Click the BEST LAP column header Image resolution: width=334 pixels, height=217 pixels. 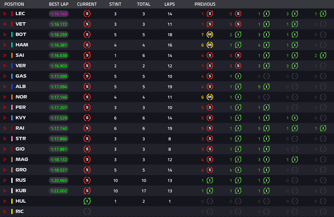(x=59, y=4)
